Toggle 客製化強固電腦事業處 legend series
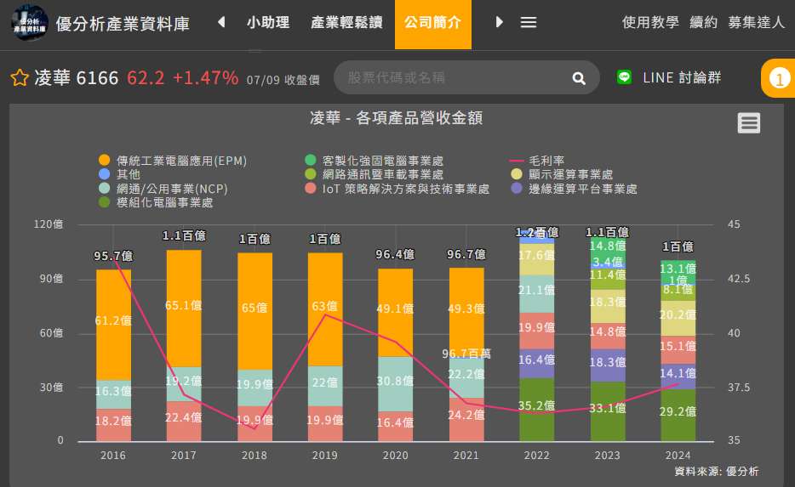Screen dimensions: 795x487 375,161
